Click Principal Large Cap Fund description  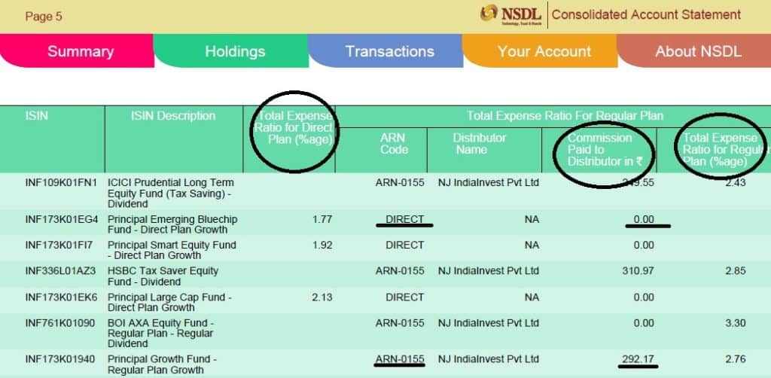(169, 302)
